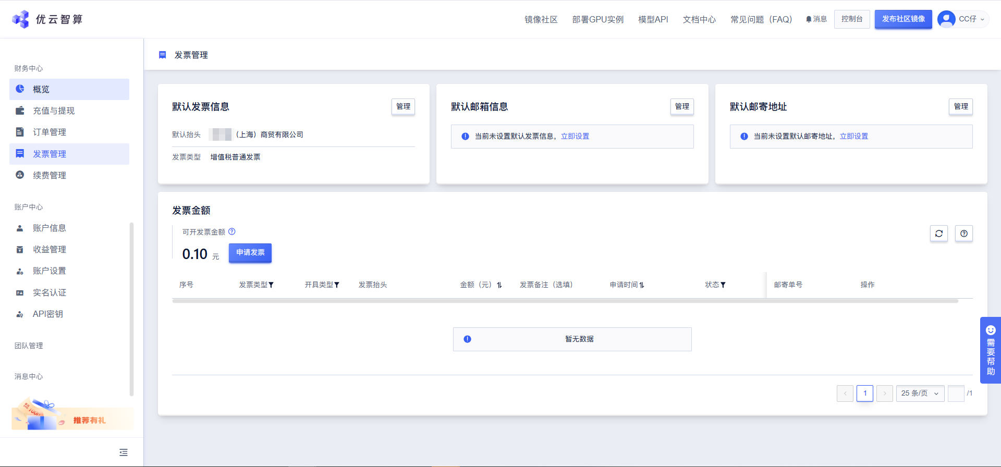Click the 控制台 button
This screenshot has width=1001, height=467.
[x=852, y=19]
